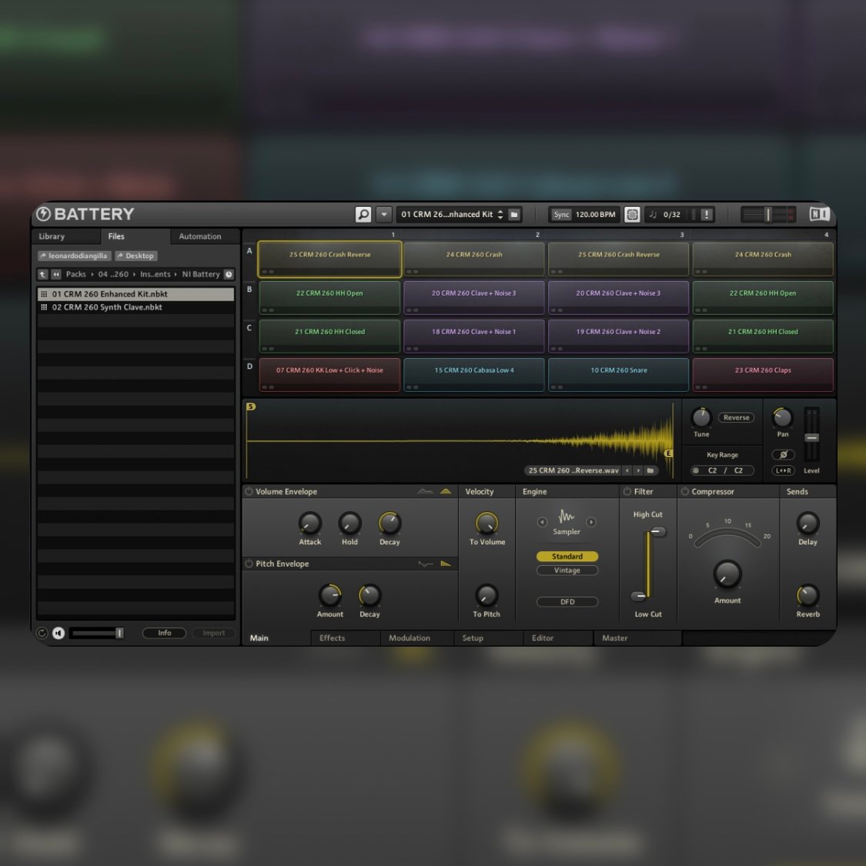
Task: Click the recent locations clock icon
Action: (229, 274)
